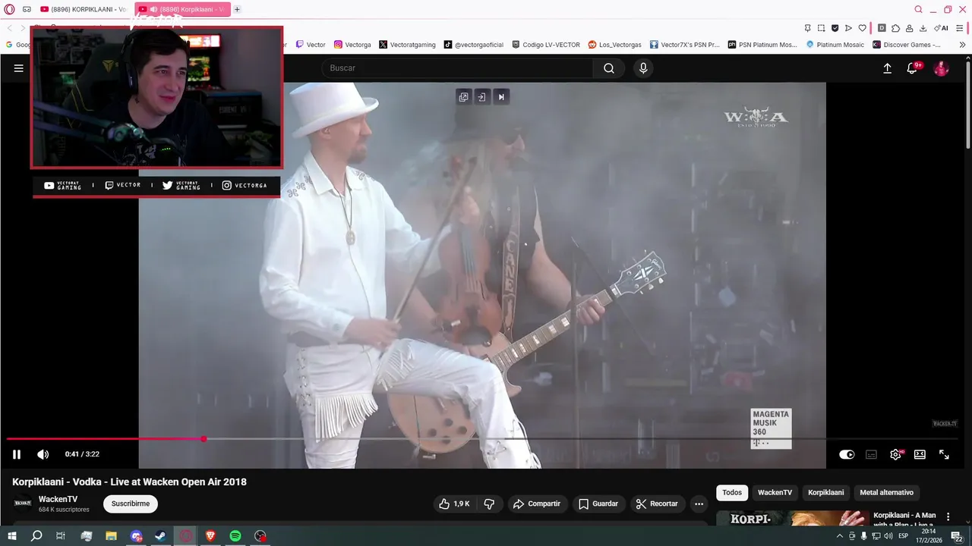
Task: Open browser downloads icon
Action: [x=923, y=28]
